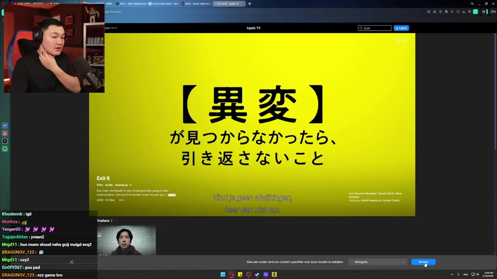Click the Exit 8 movie title

[x=103, y=178]
